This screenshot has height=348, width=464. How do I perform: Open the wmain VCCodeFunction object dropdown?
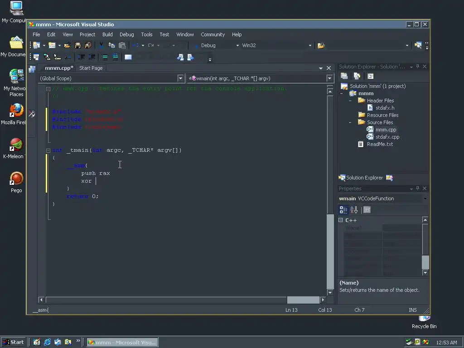(425, 198)
